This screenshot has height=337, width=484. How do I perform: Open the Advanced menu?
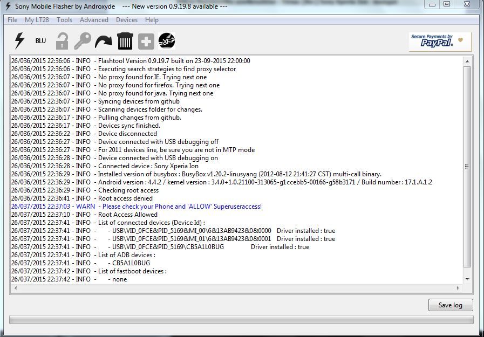[94, 20]
